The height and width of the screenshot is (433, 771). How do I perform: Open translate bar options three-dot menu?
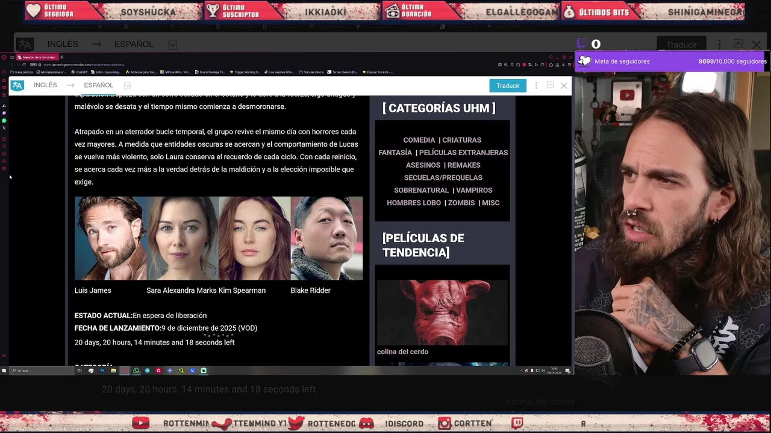click(536, 85)
